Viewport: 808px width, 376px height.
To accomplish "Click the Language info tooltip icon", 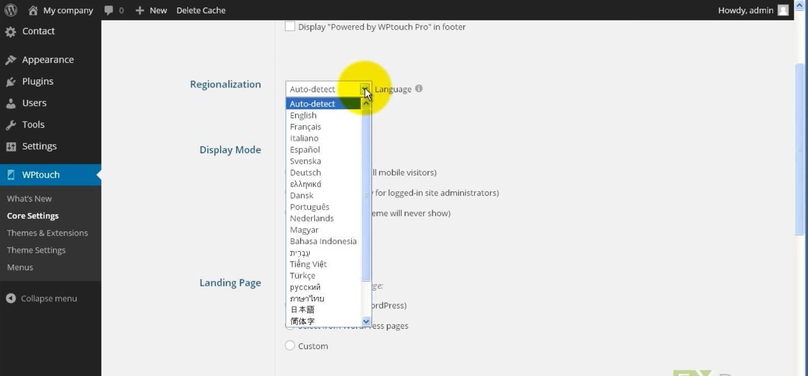I will coord(419,89).
